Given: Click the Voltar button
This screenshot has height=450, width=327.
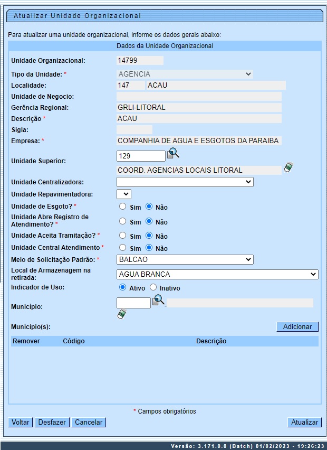Looking at the screenshot, I should pyautogui.click(x=21, y=422).
